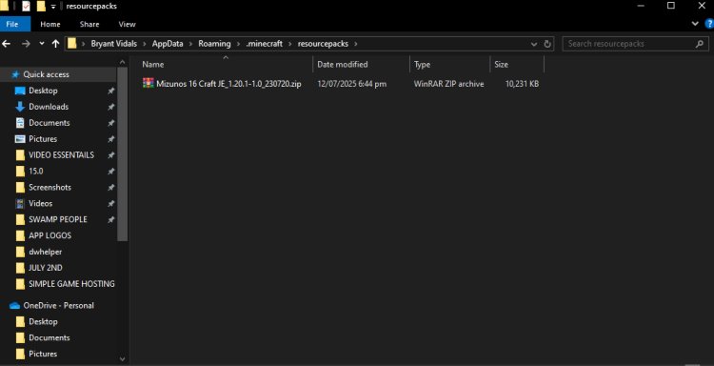This screenshot has width=714, height=366.
Task: Click New folder icon in title bar
Action: click(x=41, y=6)
